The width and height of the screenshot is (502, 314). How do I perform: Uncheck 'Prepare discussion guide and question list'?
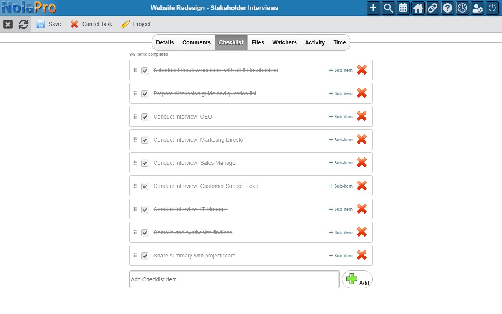145,94
